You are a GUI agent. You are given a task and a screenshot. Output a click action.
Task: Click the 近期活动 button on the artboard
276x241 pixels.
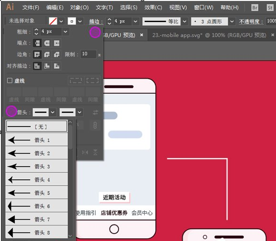click(114, 197)
